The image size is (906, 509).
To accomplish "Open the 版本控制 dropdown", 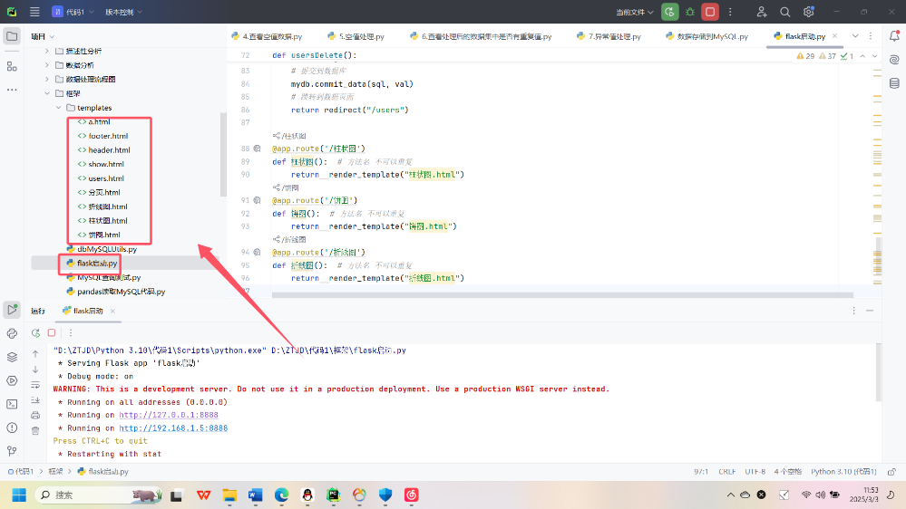I will coord(123,12).
